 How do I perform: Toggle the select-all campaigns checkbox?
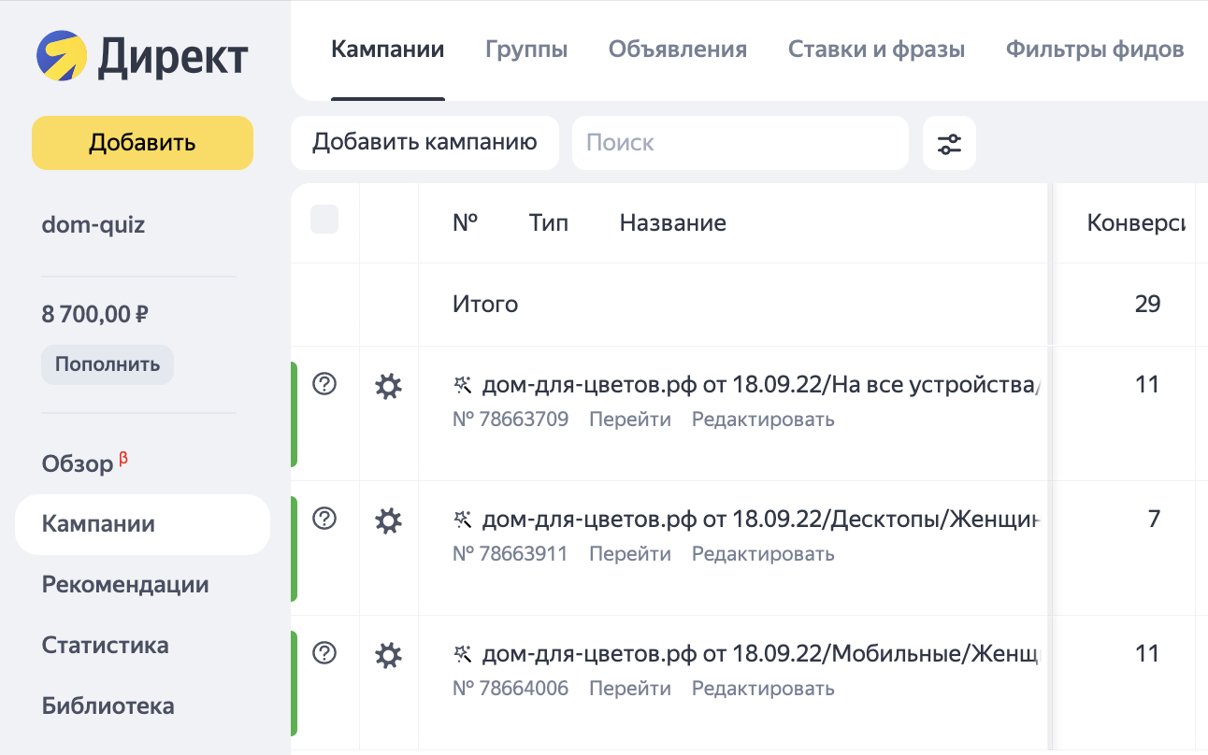(324, 221)
